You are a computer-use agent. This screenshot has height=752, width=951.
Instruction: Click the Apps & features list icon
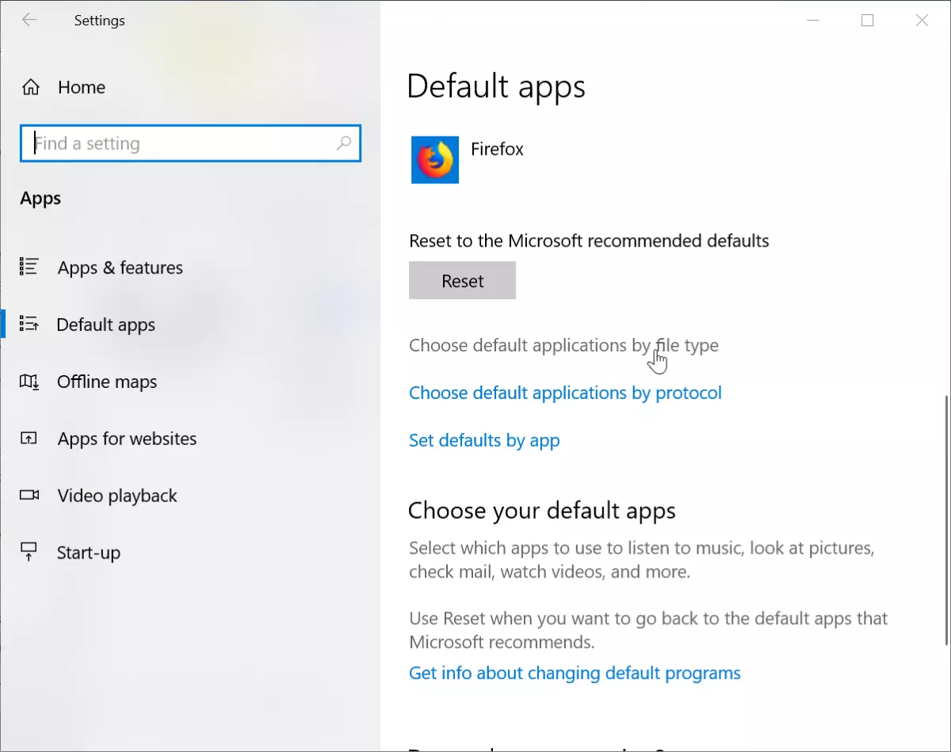point(29,267)
